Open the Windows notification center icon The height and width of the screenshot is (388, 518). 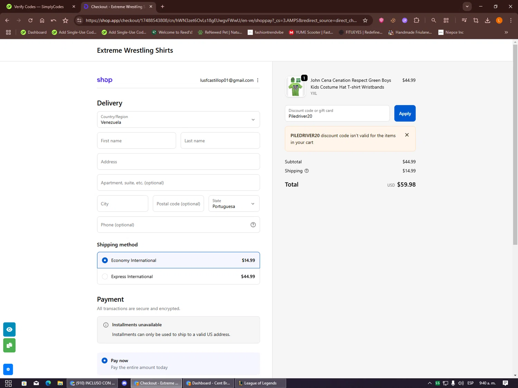click(505, 383)
